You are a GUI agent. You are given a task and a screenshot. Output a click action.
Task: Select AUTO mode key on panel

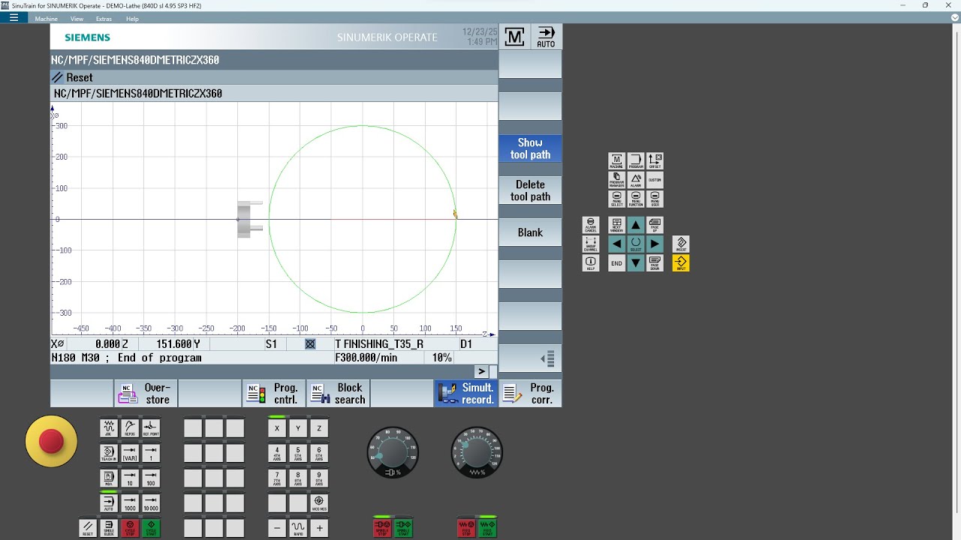[109, 502]
